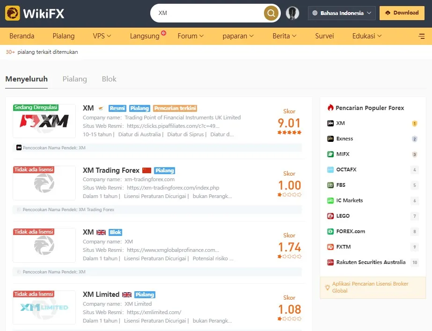
Task: Go to Beranda in the navigation
Action: tap(22, 36)
